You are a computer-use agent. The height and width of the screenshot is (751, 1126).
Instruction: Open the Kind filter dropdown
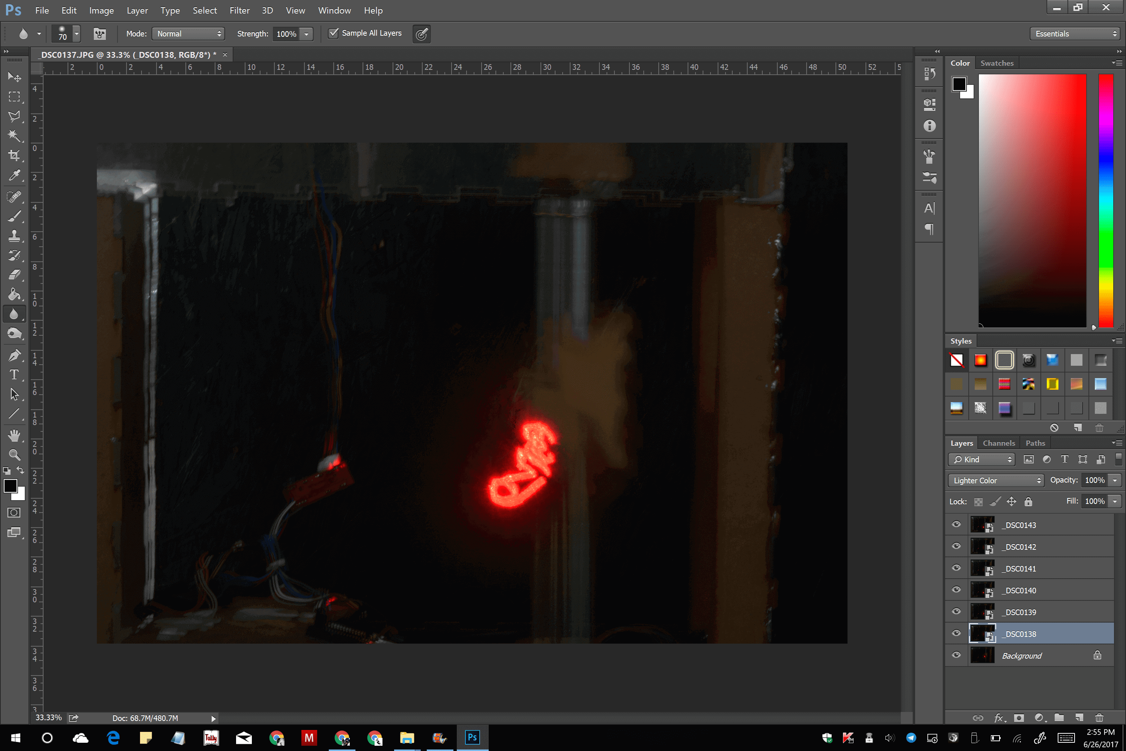click(981, 459)
